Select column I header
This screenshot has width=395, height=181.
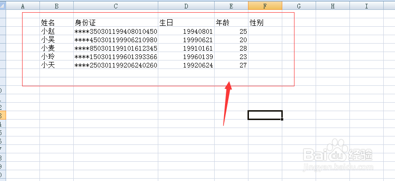coord(366,6)
